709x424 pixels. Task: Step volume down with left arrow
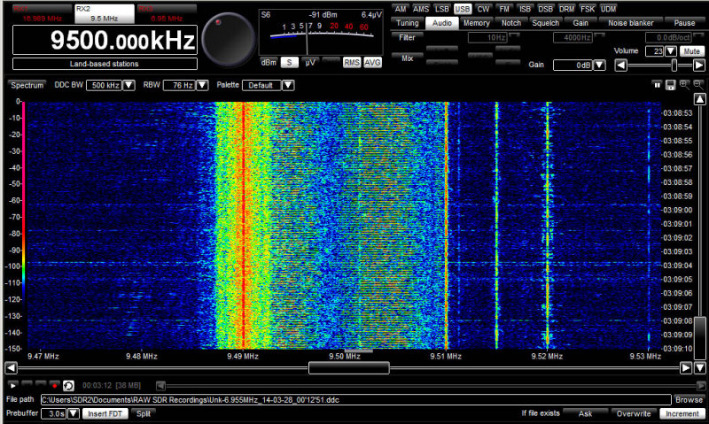[x=621, y=66]
